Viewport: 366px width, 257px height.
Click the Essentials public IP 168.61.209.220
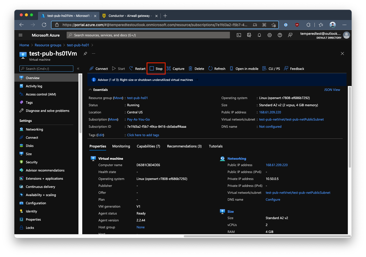pos(270,112)
